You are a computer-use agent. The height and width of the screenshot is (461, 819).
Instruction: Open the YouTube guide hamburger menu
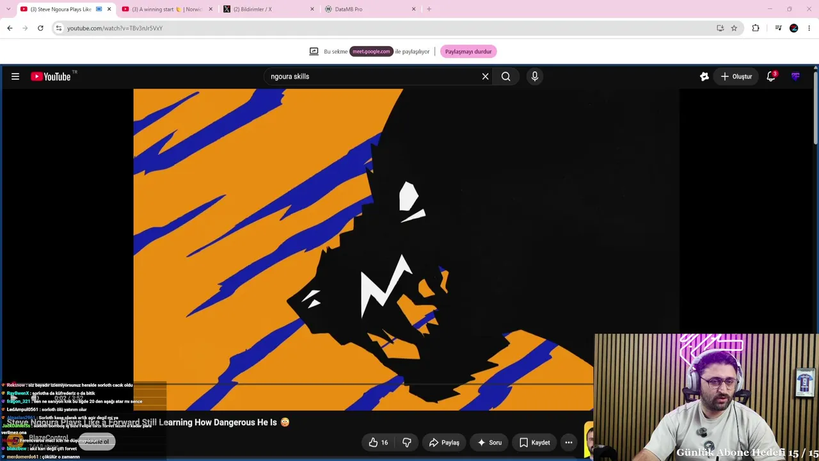pos(15,77)
